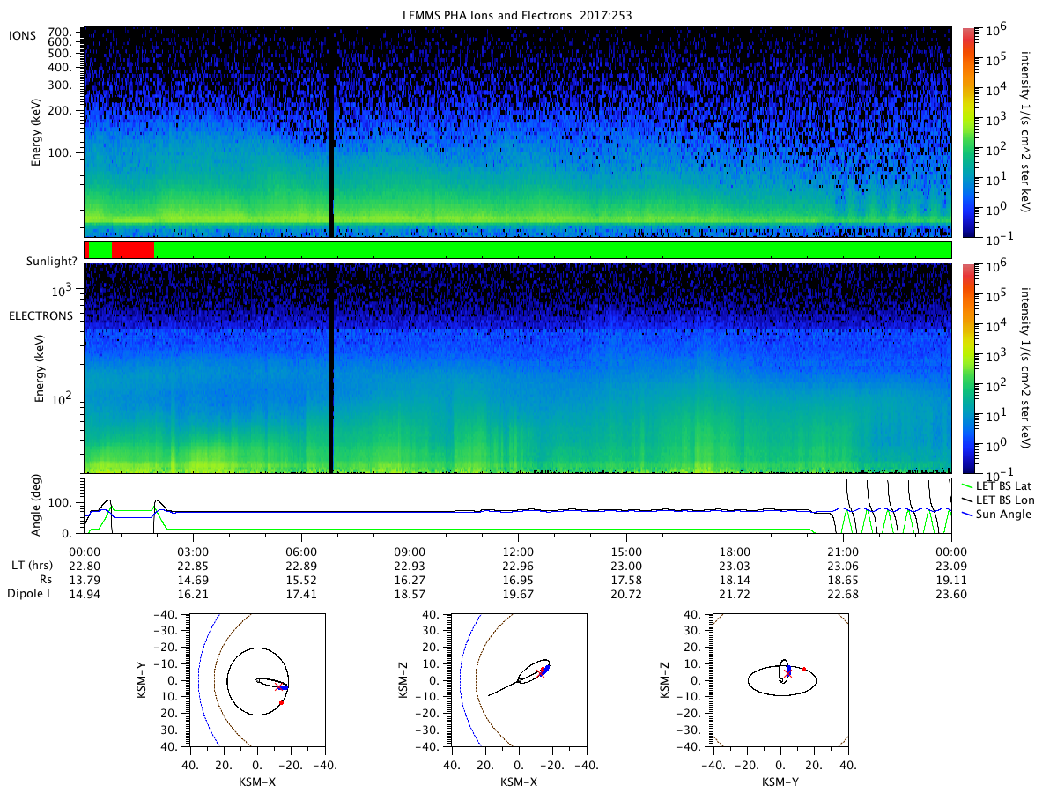Click the Dipole L value 19.67
The width and height of the screenshot is (1057, 793).
[x=518, y=595]
